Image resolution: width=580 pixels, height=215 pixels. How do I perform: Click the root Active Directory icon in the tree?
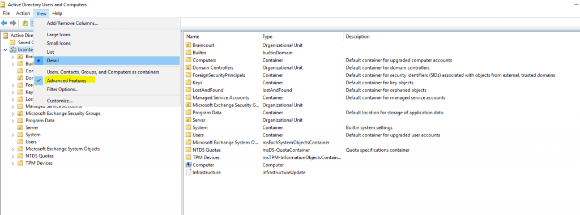pos(5,36)
